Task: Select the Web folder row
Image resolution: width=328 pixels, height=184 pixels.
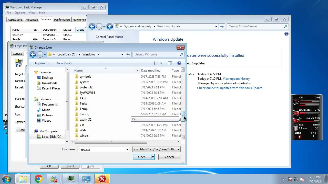Action: (x=127, y=130)
